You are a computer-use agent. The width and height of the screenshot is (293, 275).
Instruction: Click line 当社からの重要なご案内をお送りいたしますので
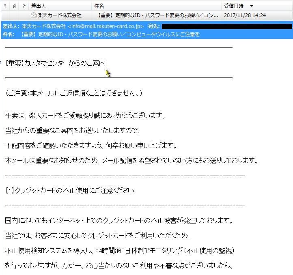[73, 130]
